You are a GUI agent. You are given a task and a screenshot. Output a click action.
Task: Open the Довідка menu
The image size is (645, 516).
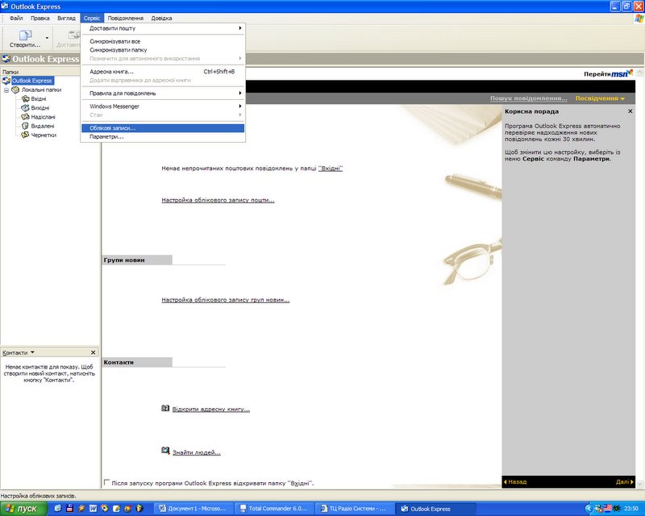[x=162, y=18]
